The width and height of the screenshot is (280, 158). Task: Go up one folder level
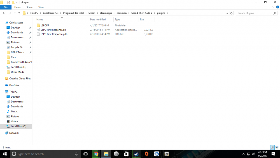coord(19,13)
